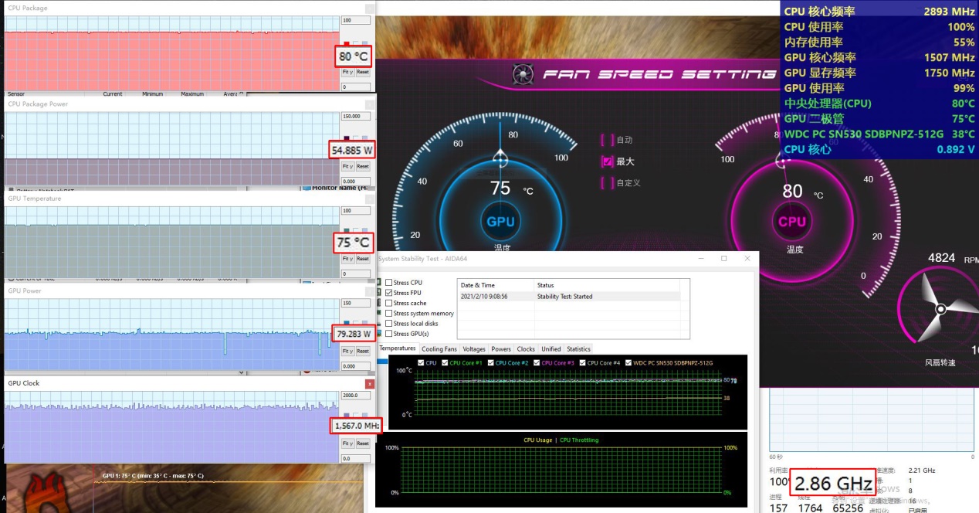Click the WDC PC SN530 38°C overlay row
This screenshot has width=979, height=513.
[x=879, y=134]
